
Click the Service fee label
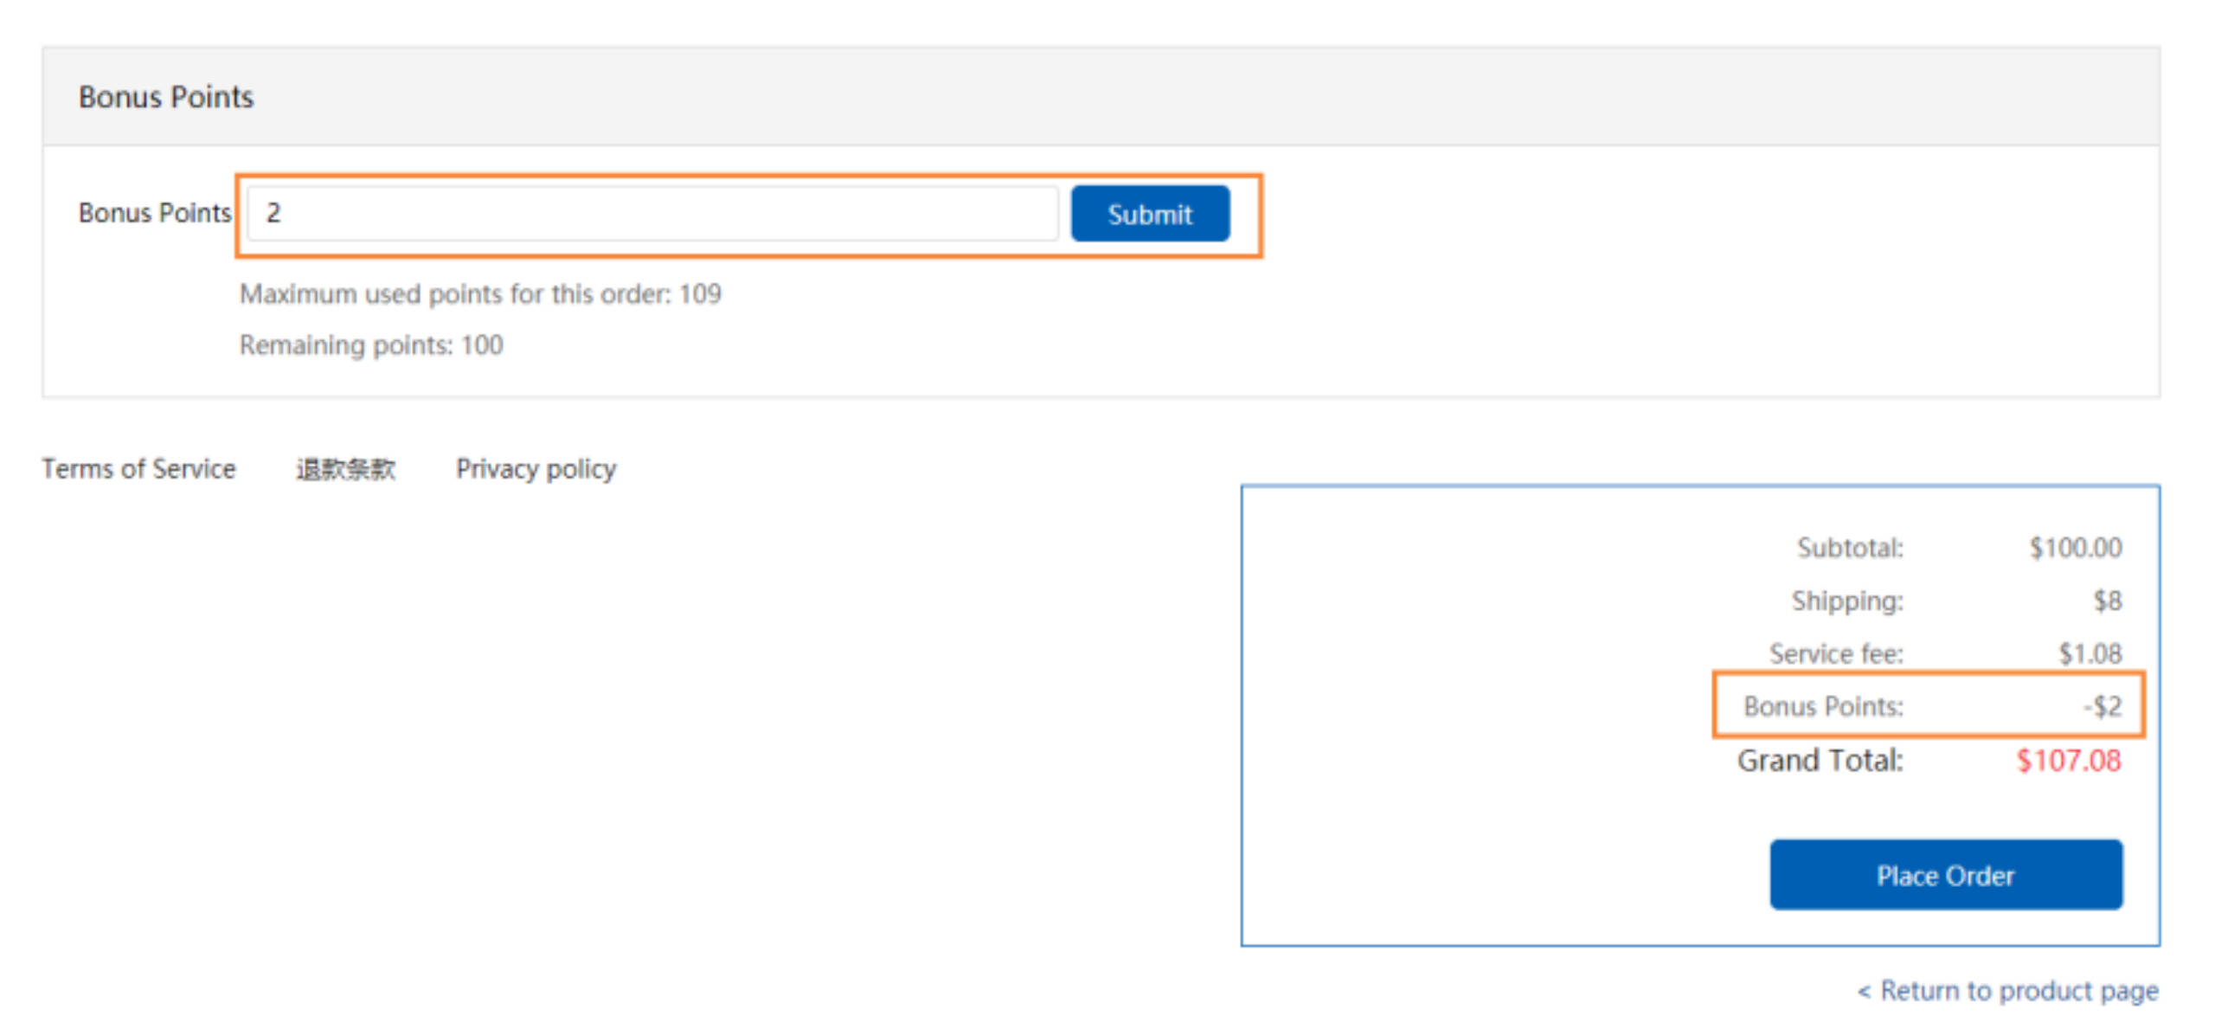1836,653
